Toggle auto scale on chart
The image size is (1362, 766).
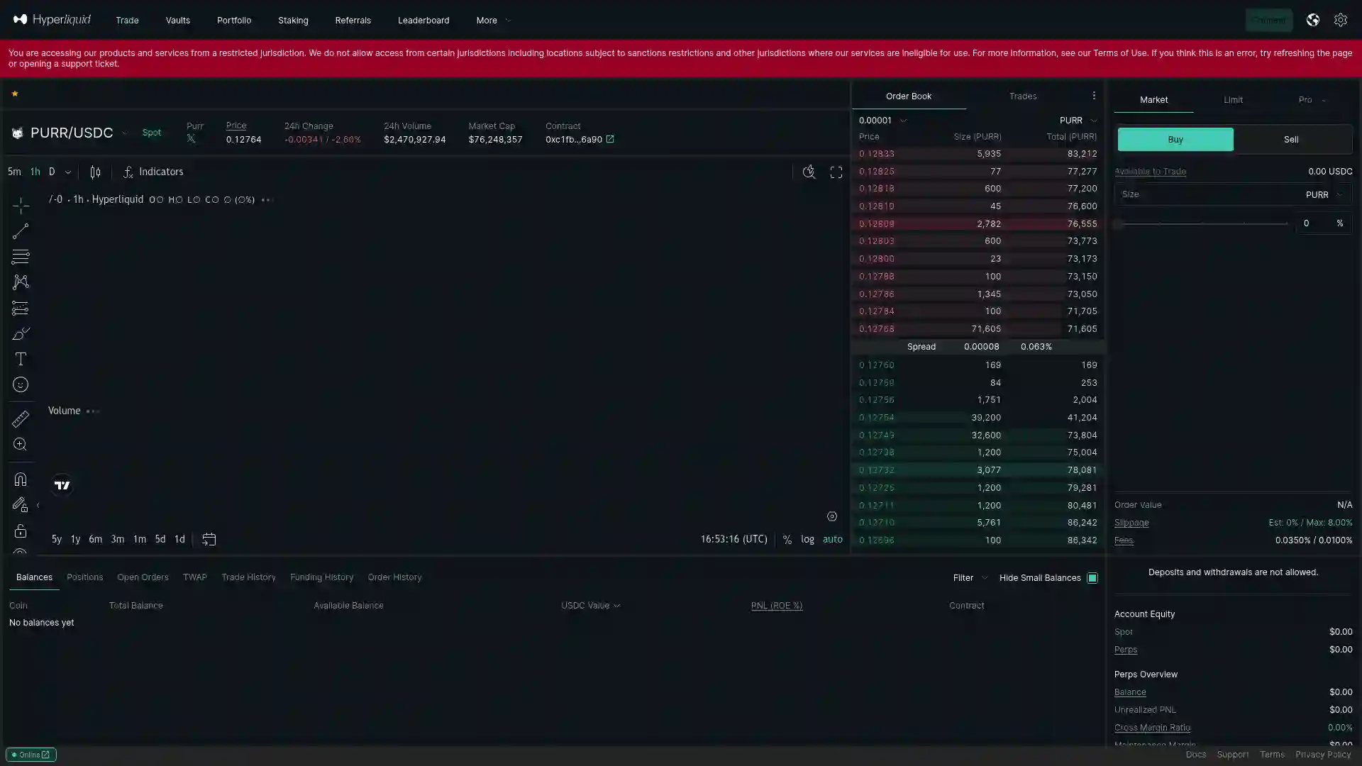[832, 540]
